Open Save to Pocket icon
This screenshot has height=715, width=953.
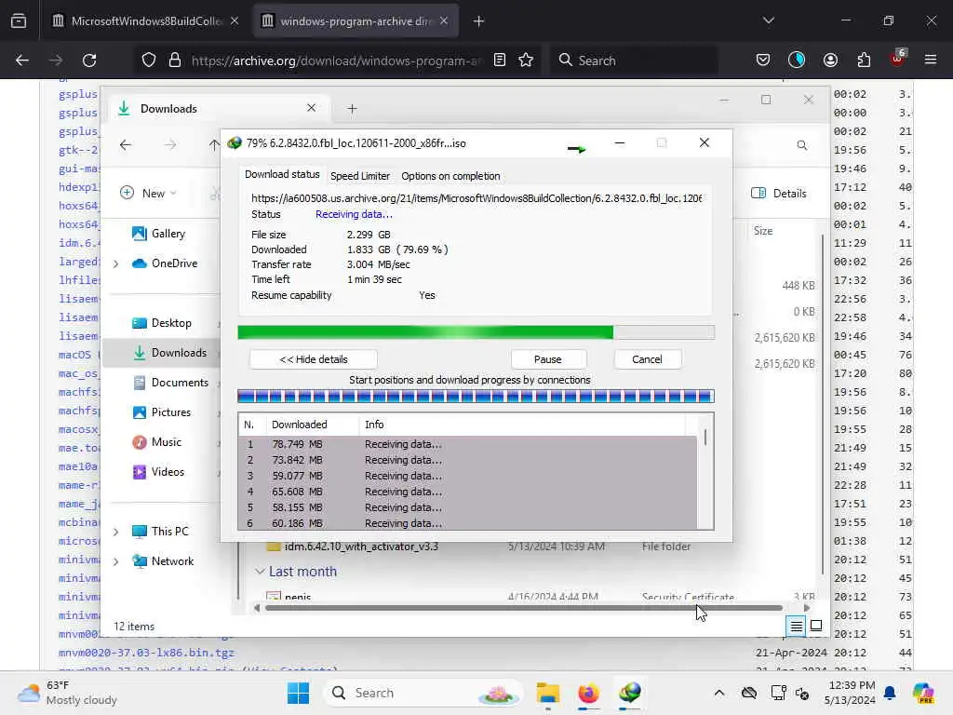click(x=763, y=61)
